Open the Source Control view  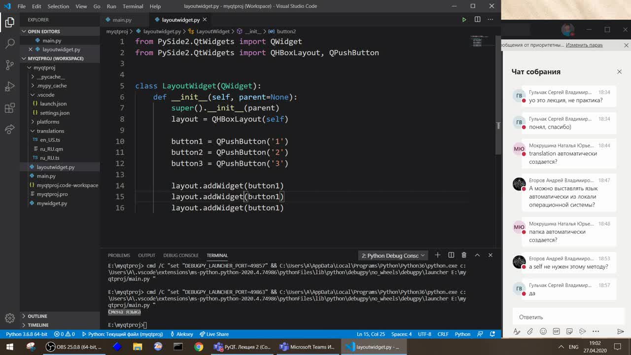pyautogui.click(x=9, y=65)
